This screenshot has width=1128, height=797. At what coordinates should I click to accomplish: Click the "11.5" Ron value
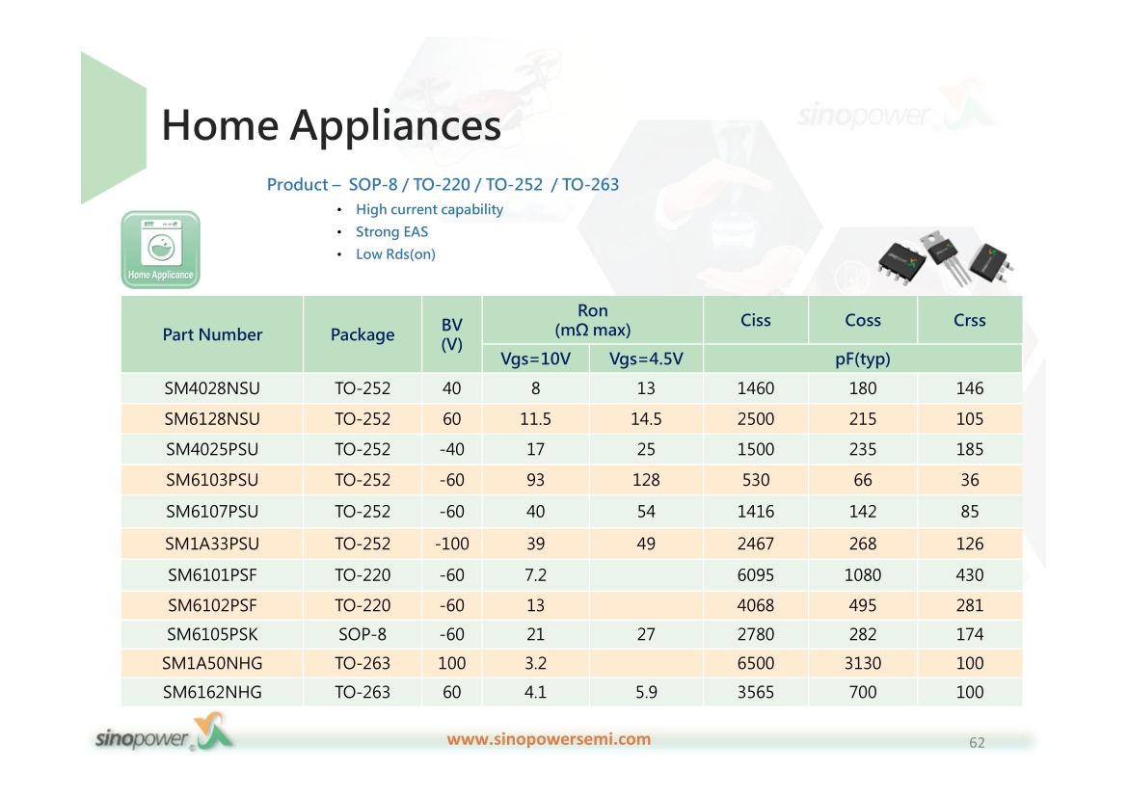click(x=536, y=418)
